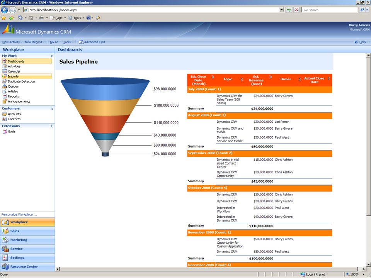Open the New Record dropdown menu
The height and width of the screenshot is (278, 371).
point(34,42)
